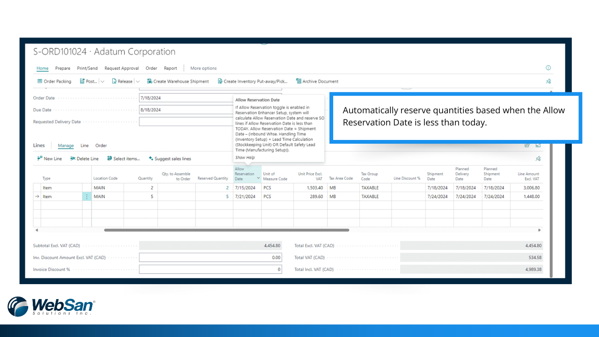This screenshot has height=337, width=599.
Task: Click the 1,503.40 unit price cell
Action: tap(310, 188)
